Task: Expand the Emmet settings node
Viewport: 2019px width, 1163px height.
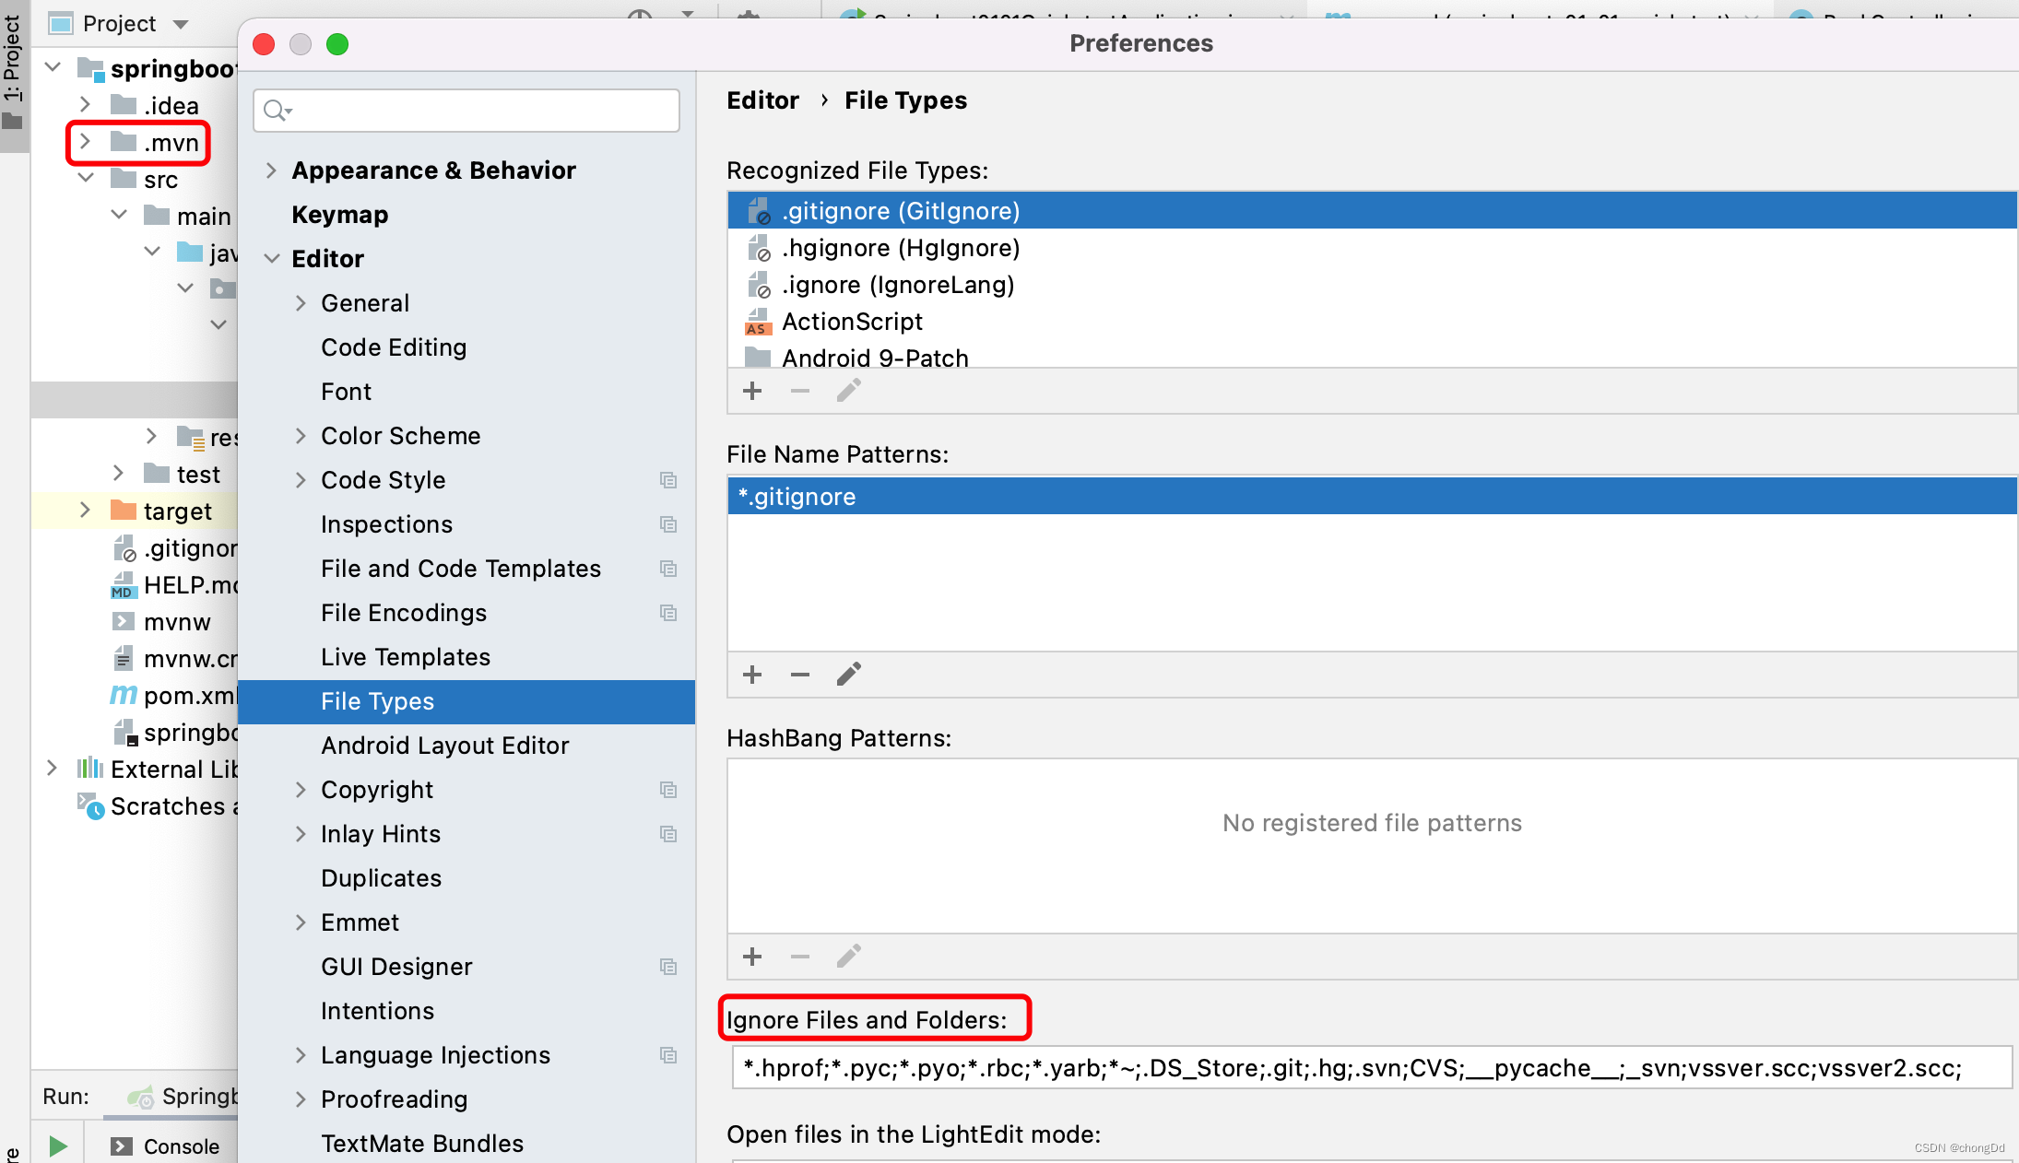Action: tap(301, 922)
